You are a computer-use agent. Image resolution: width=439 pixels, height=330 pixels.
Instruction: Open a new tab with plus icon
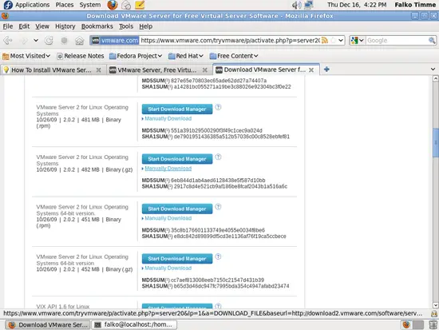326,70
